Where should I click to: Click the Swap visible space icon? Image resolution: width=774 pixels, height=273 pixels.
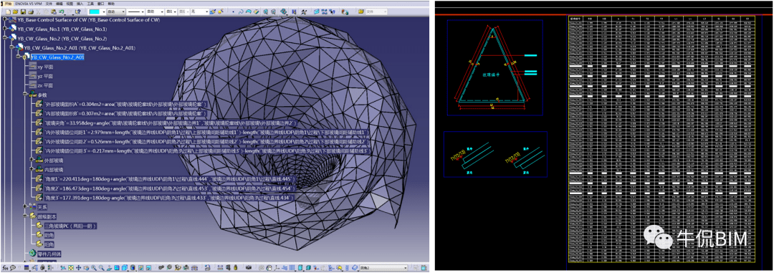(x=148, y=267)
